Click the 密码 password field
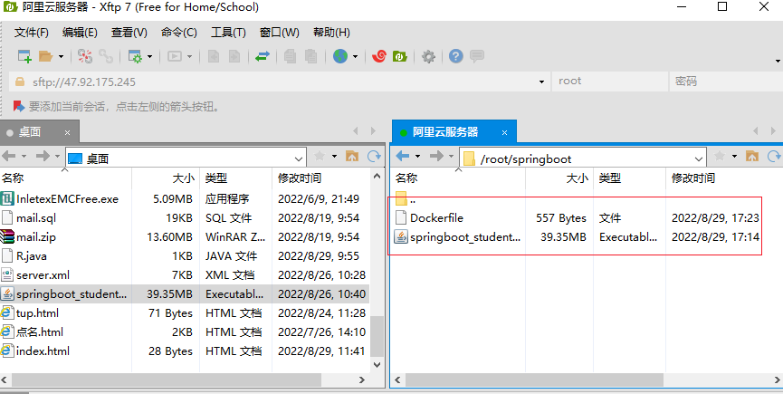Viewport: 783px width, 394px height. [x=726, y=82]
